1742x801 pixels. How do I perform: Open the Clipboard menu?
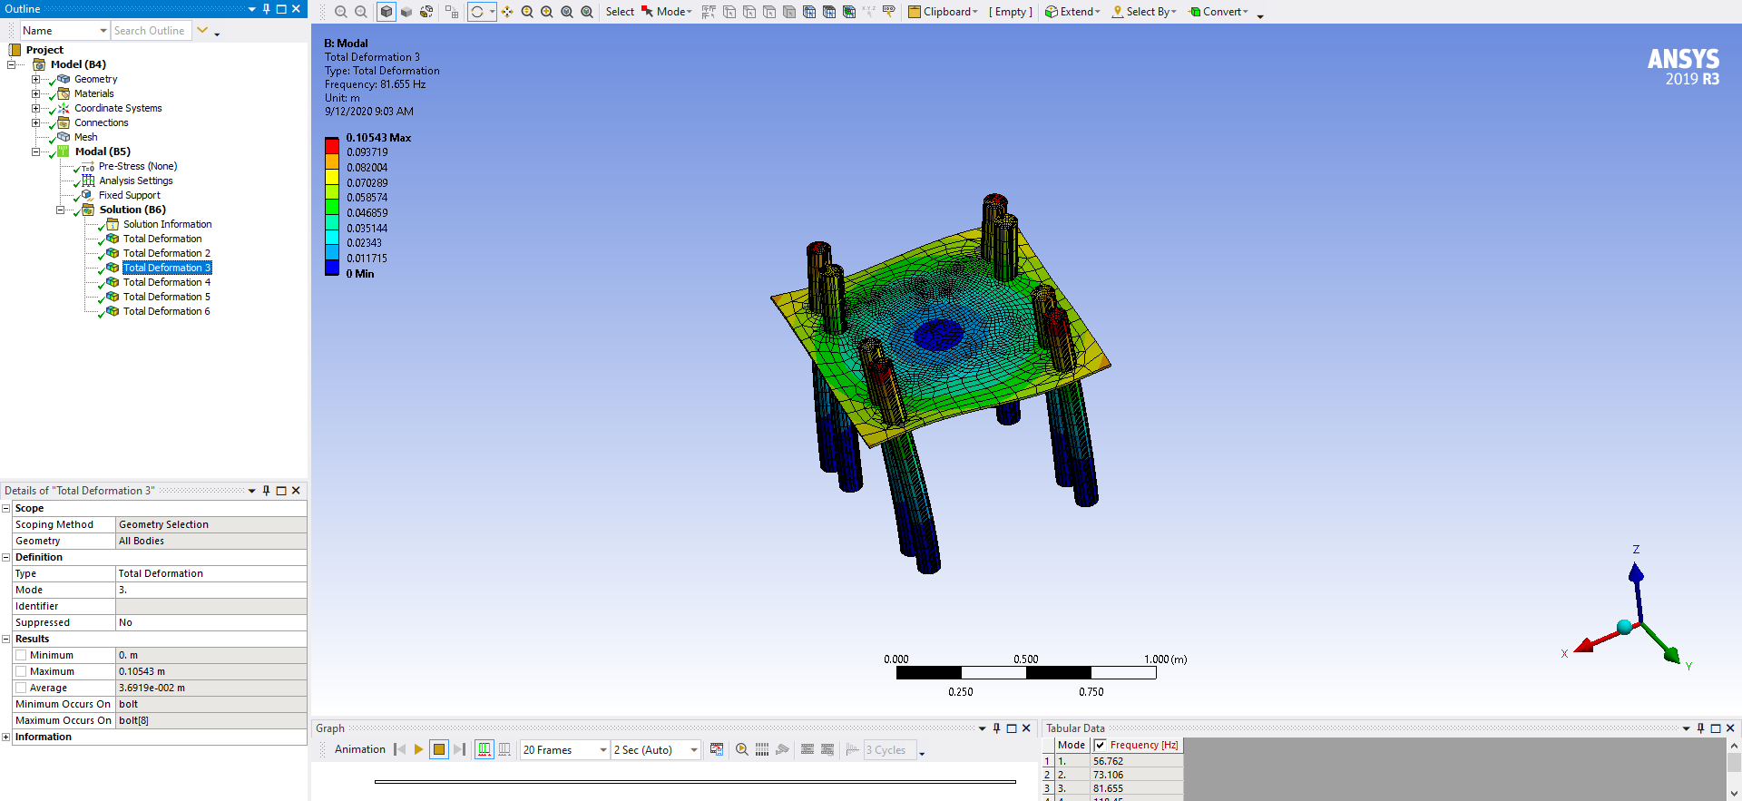click(x=944, y=12)
